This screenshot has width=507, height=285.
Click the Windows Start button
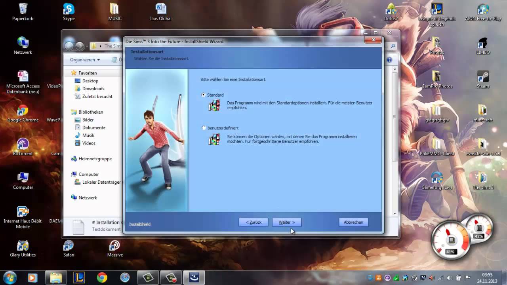tap(10, 277)
